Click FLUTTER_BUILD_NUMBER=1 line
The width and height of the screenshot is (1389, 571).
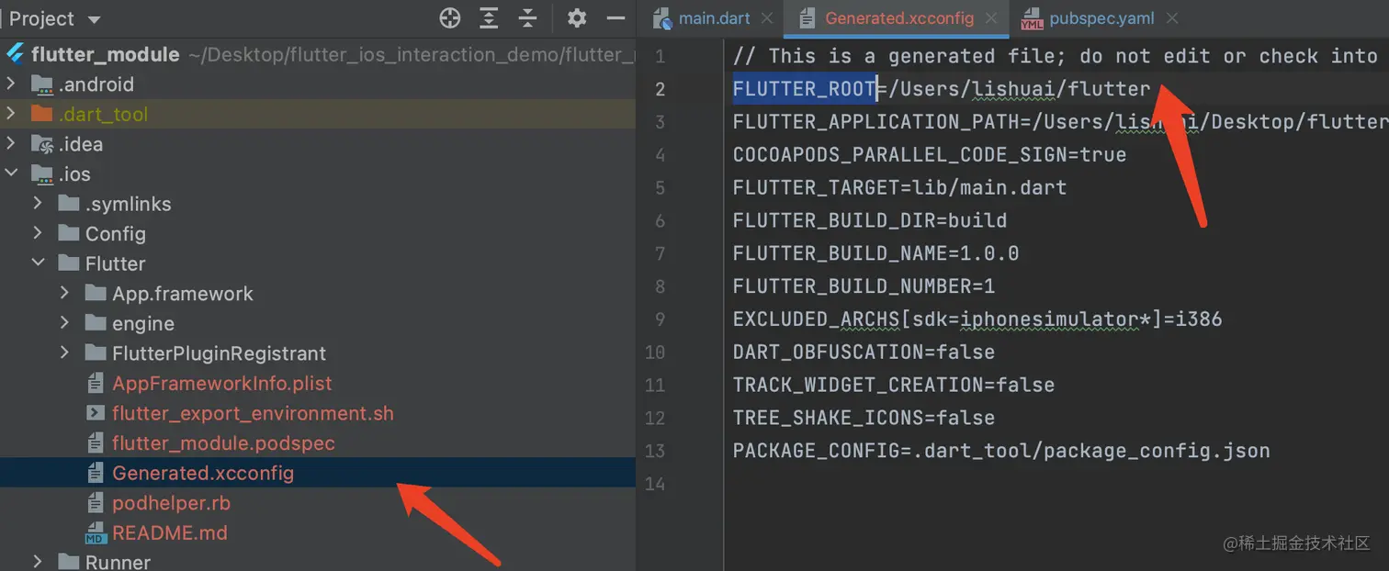pyautogui.click(x=864, y=285)
